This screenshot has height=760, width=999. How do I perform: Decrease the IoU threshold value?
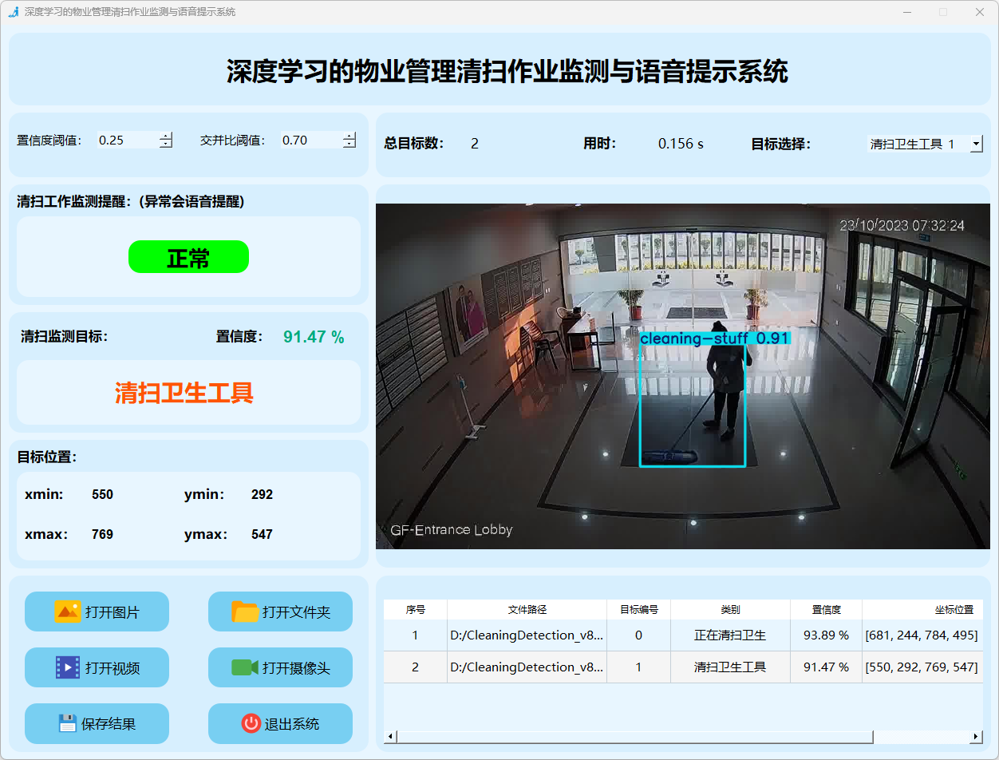(349, 144)
